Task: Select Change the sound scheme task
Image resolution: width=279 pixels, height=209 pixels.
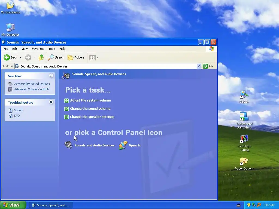Action: (90, 109)
